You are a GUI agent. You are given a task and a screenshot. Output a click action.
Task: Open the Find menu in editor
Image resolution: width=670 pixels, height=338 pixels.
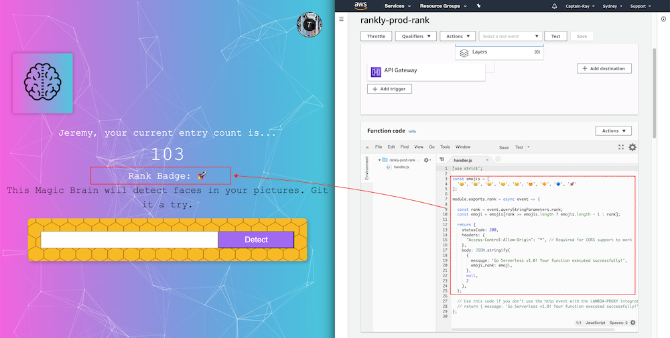pyautogui.click(x=404, y=147)
